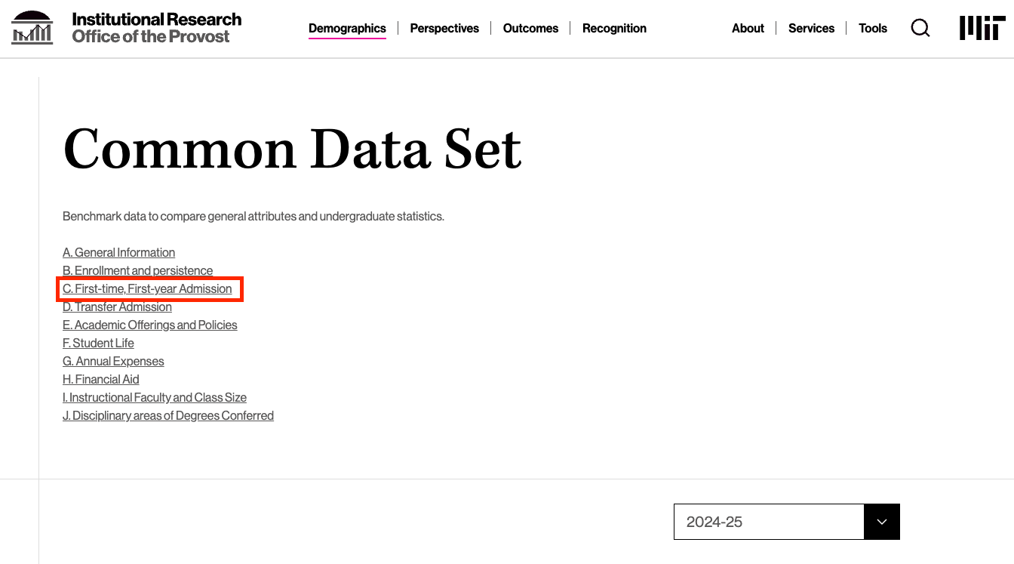Open the Tools menu item
The width and height of the screenshot is (1014, 564).
pyautogui.click(x=873, y=28)
